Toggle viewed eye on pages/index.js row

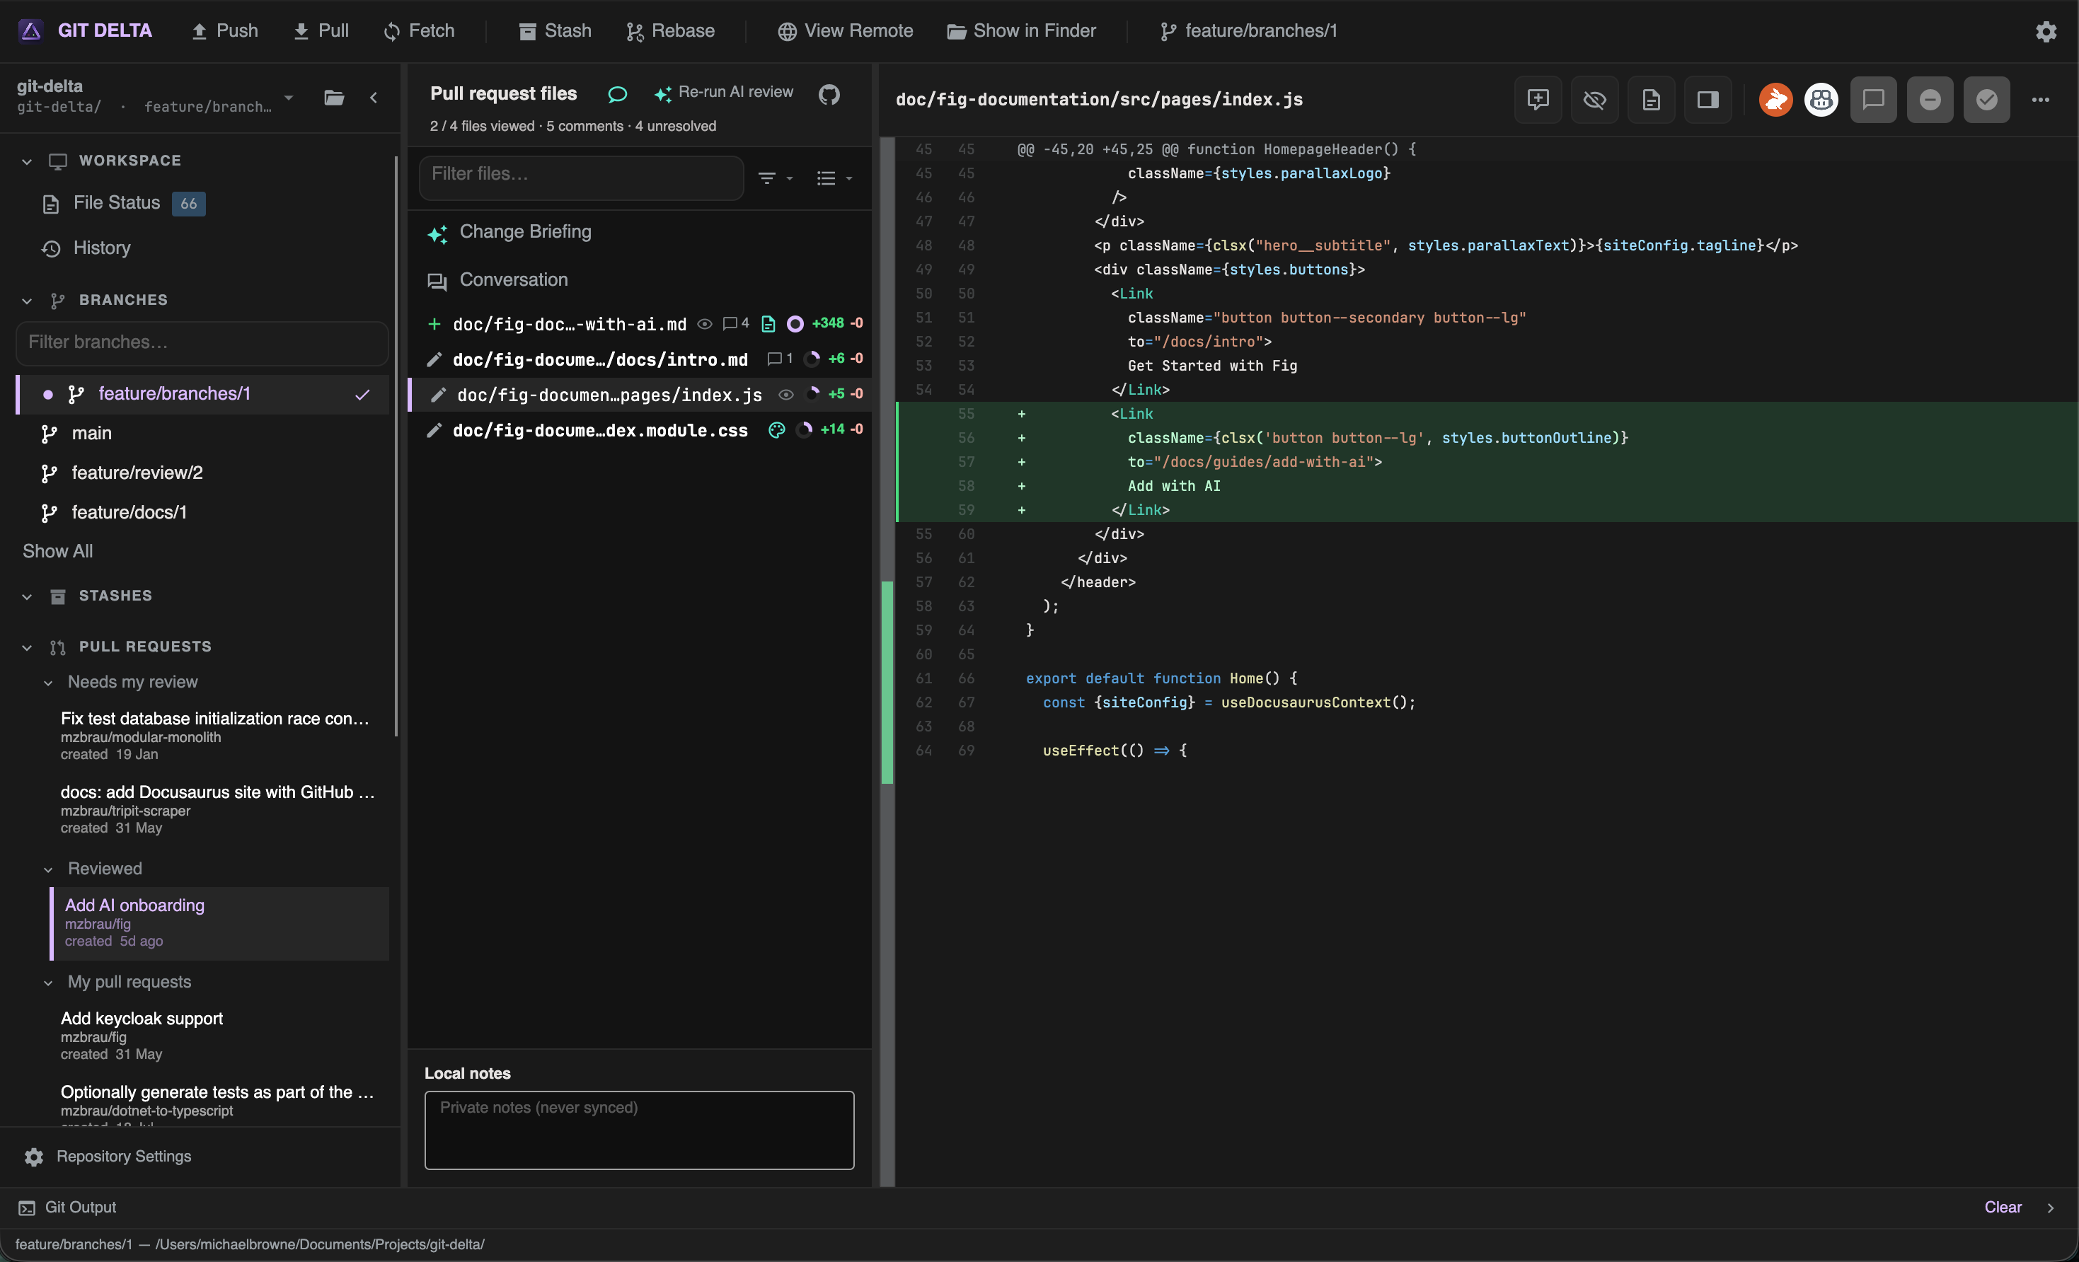pyautogui.click(x=785, y=394)
